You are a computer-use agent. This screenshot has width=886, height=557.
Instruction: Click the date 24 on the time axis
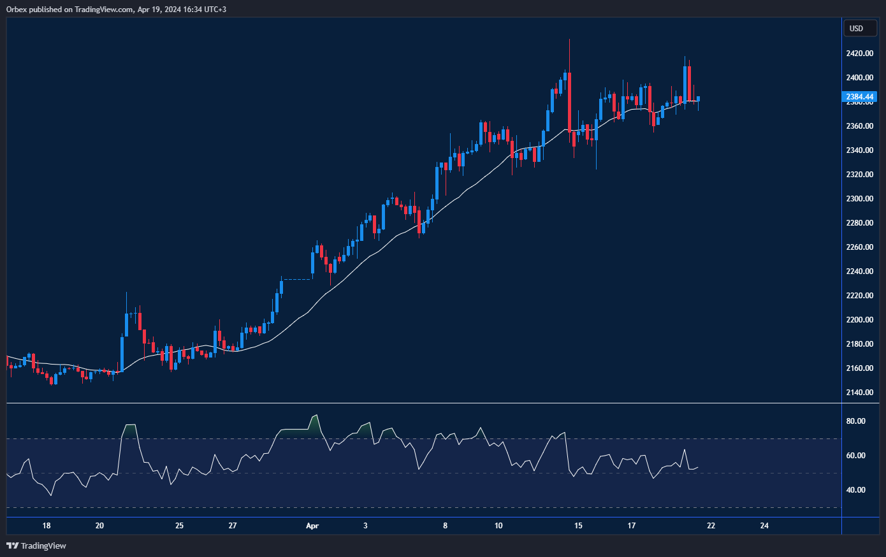click(764, 526)
